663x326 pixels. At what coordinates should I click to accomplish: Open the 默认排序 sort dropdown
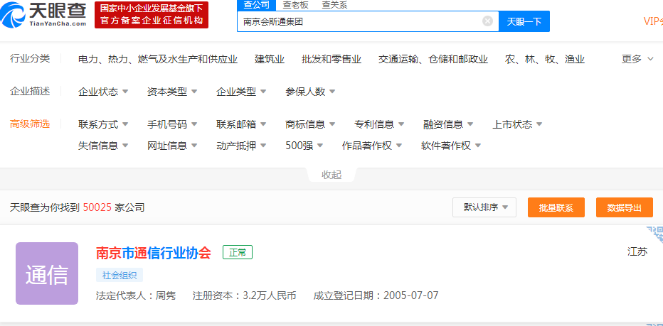coord(484,207)
